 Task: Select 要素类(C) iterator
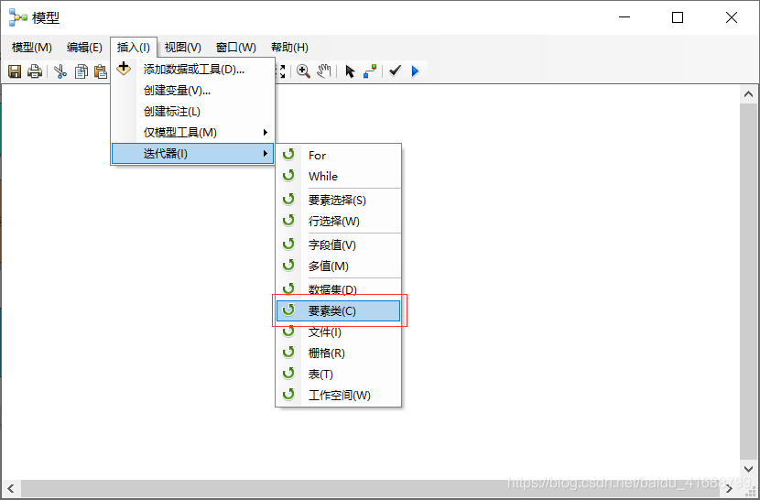pos(338,310)
